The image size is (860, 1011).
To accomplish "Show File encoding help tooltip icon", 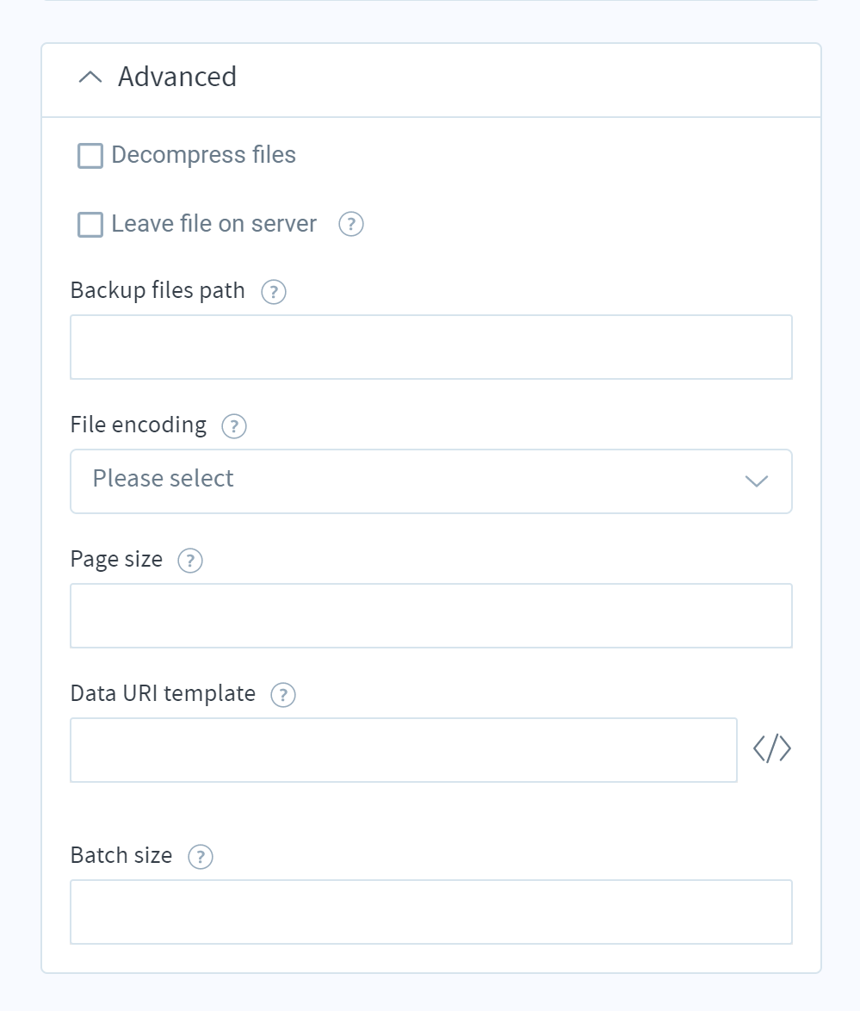I will 234,426.
